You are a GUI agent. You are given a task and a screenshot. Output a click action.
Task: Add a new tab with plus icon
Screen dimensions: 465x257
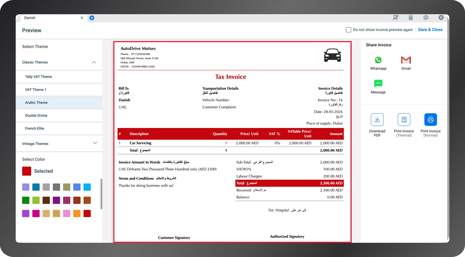(92, 18)
